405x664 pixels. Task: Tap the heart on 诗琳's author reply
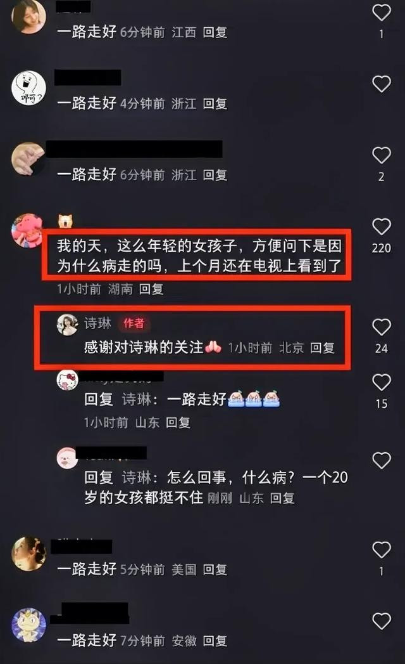tap(382, 327)
